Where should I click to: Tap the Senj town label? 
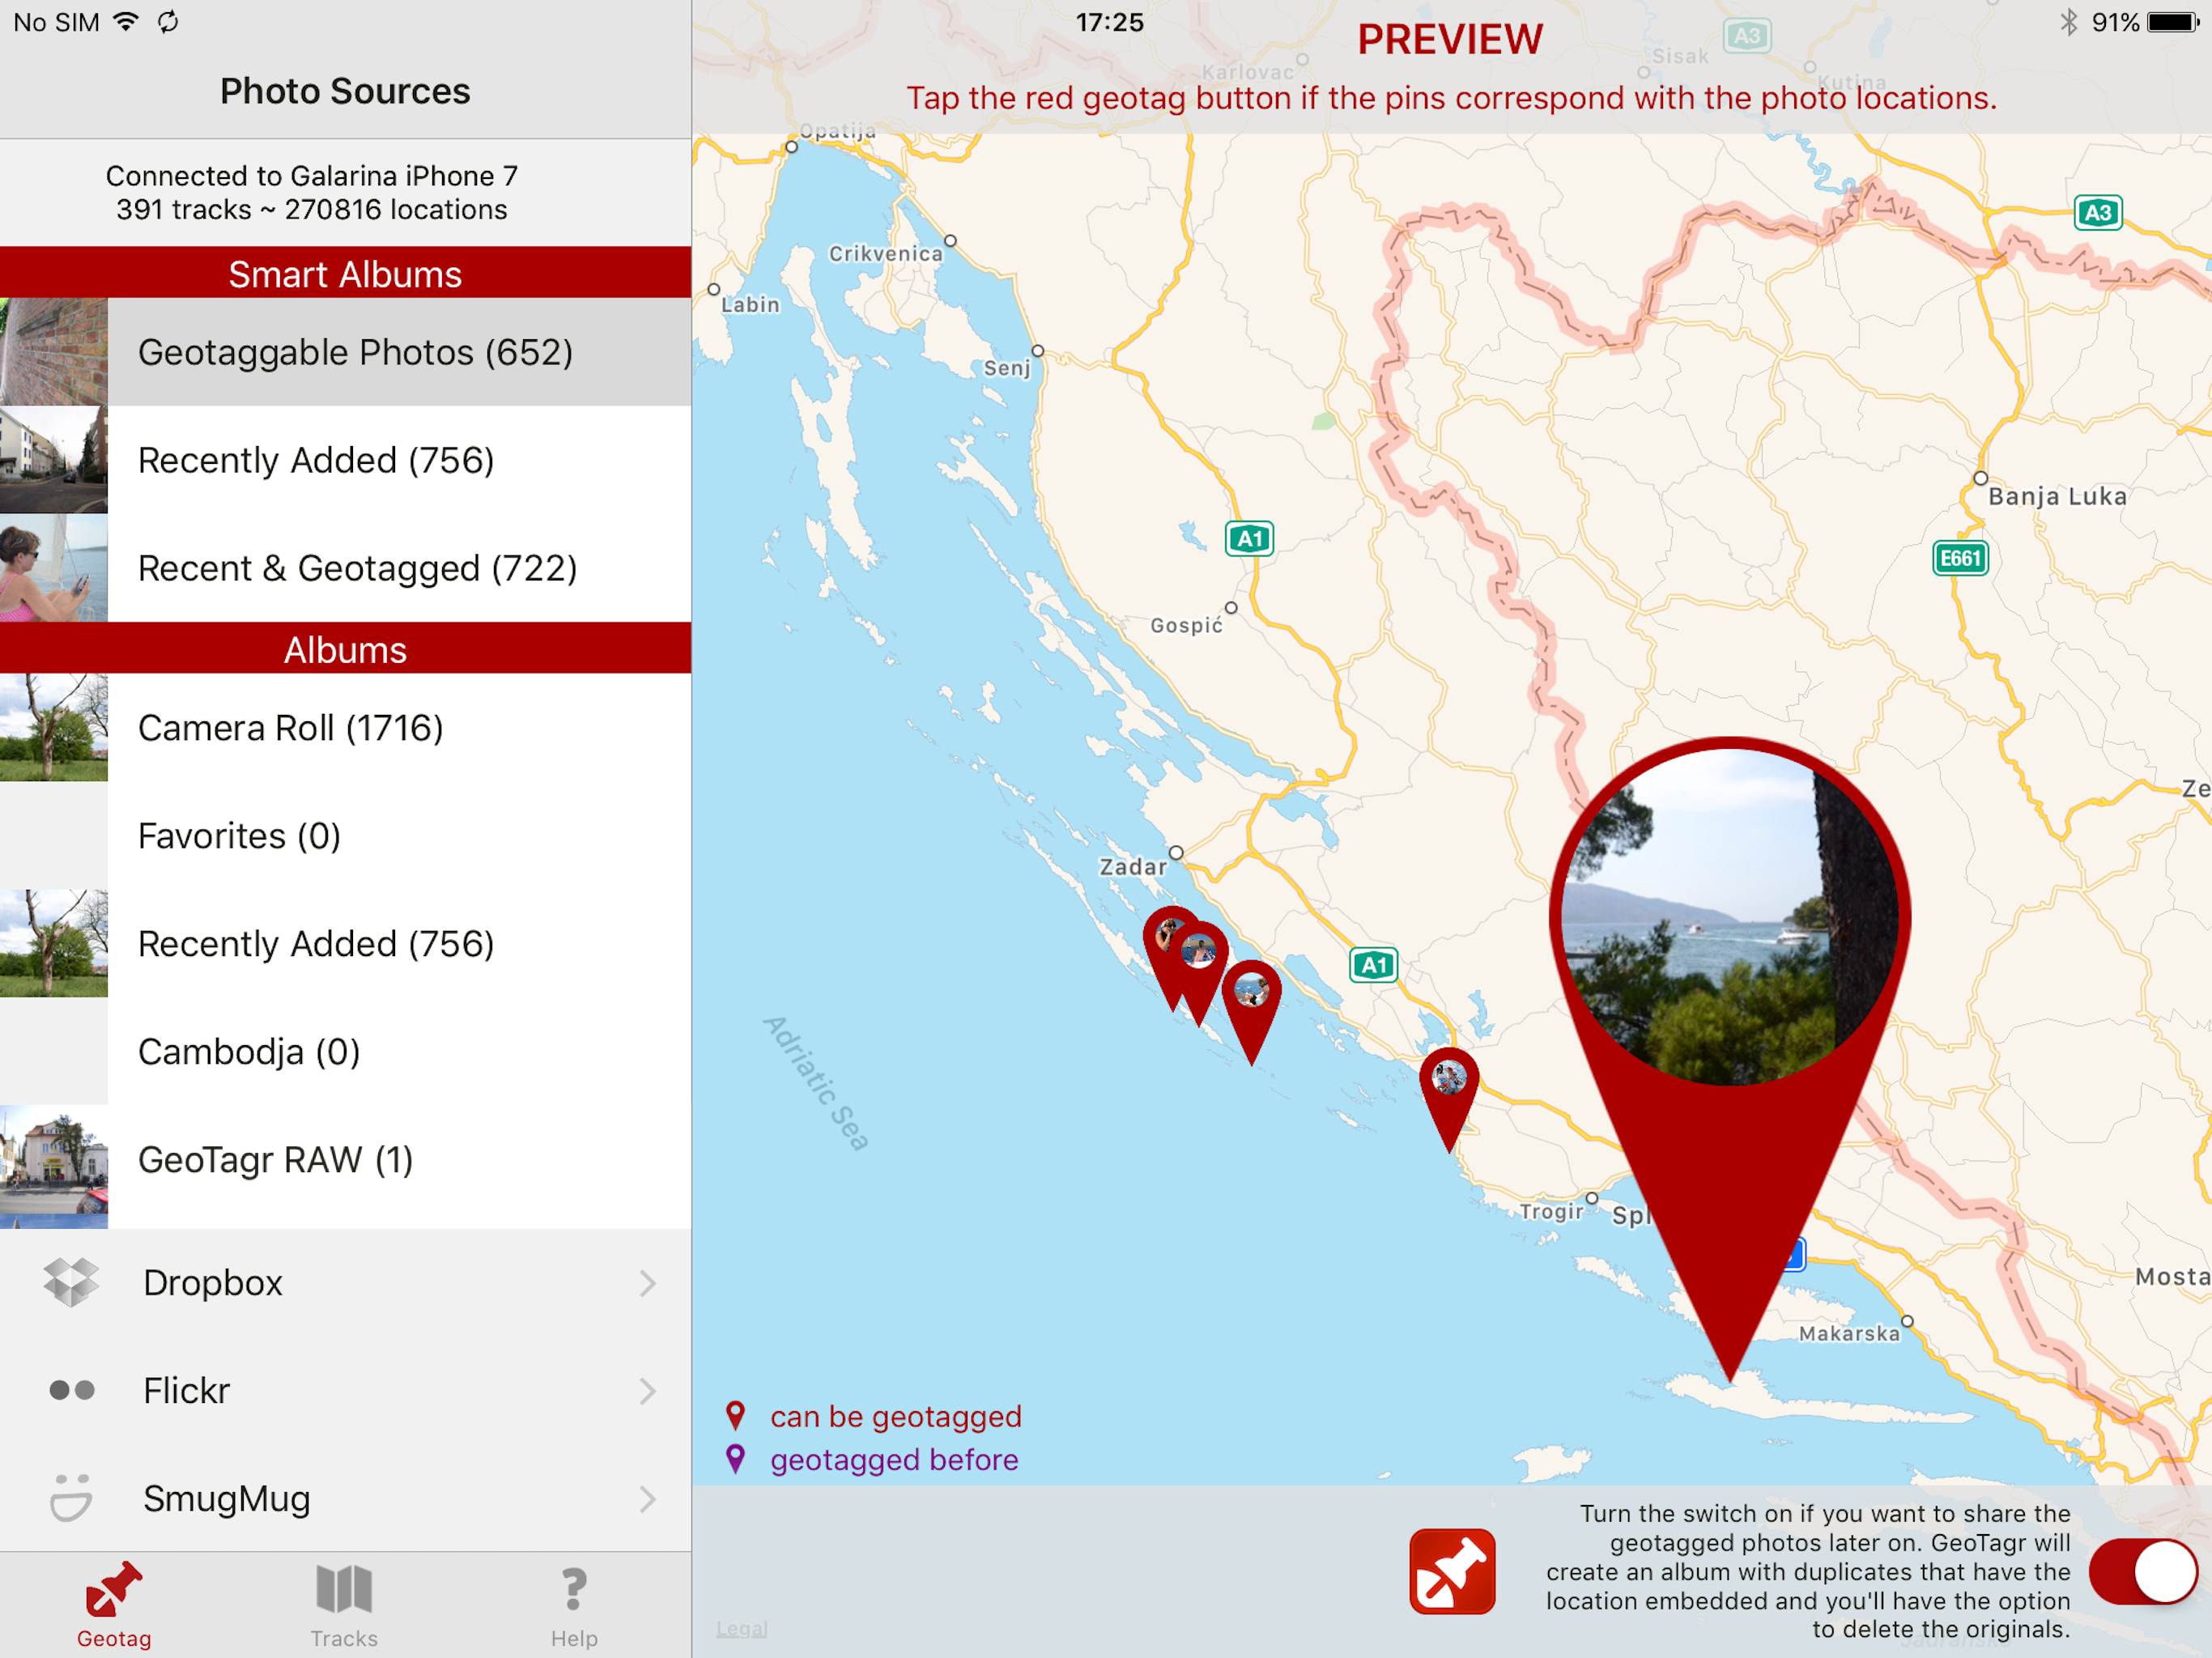[1006, 368]
